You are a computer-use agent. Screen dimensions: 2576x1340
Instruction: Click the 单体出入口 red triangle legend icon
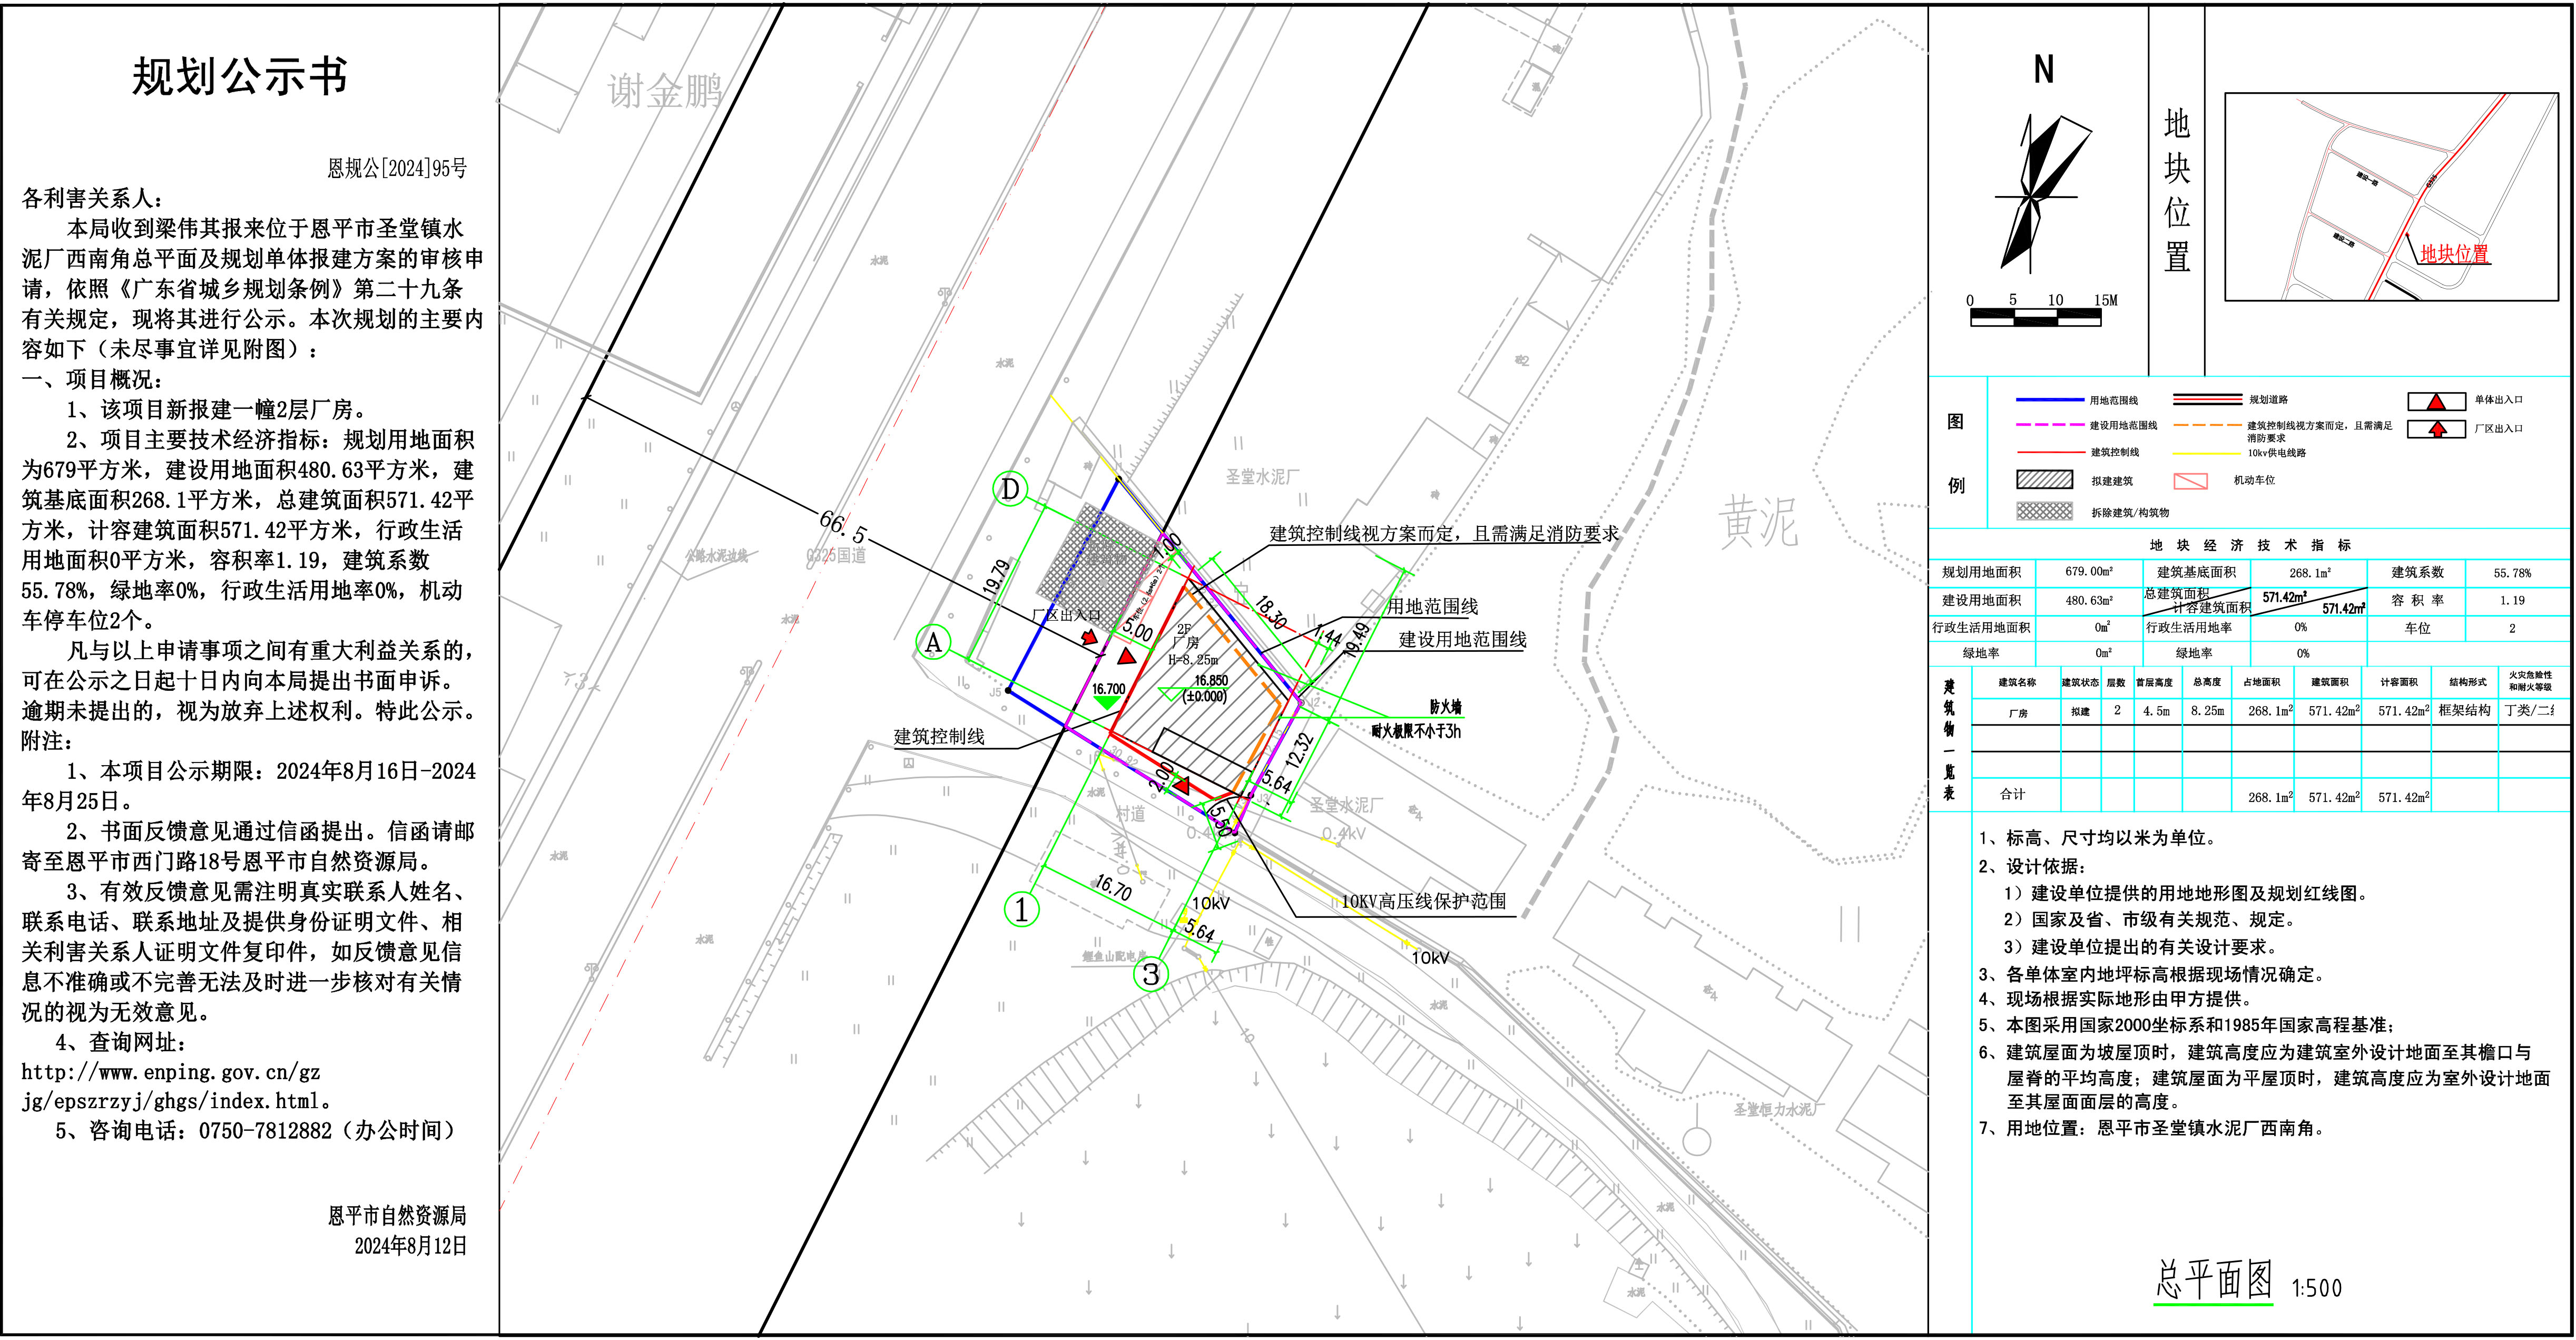2436,401
